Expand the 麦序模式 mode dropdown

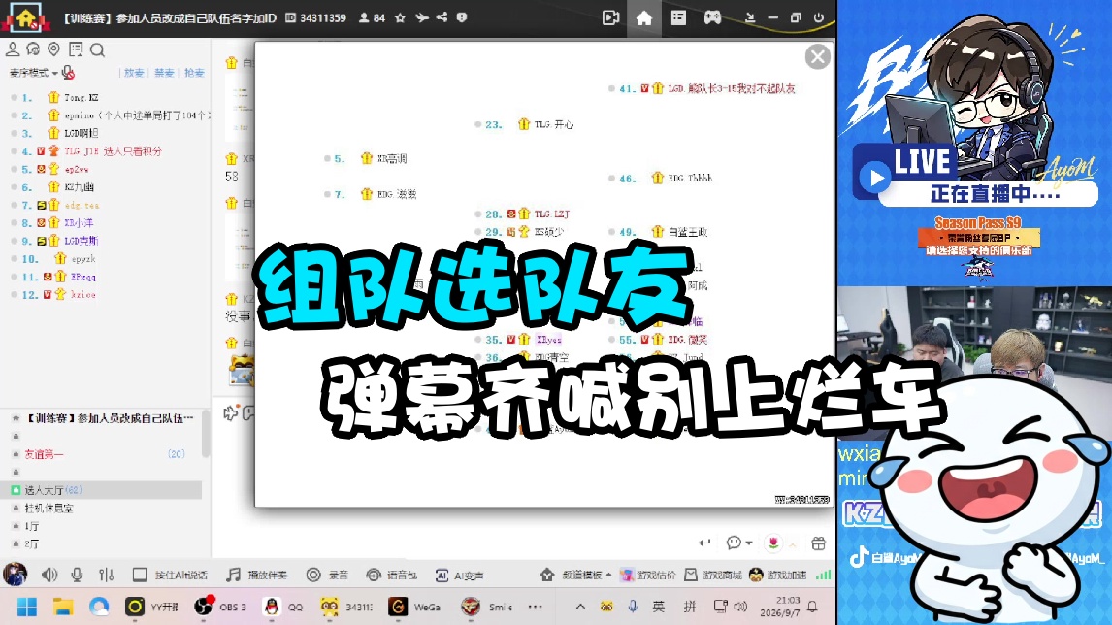coord(34,73)
